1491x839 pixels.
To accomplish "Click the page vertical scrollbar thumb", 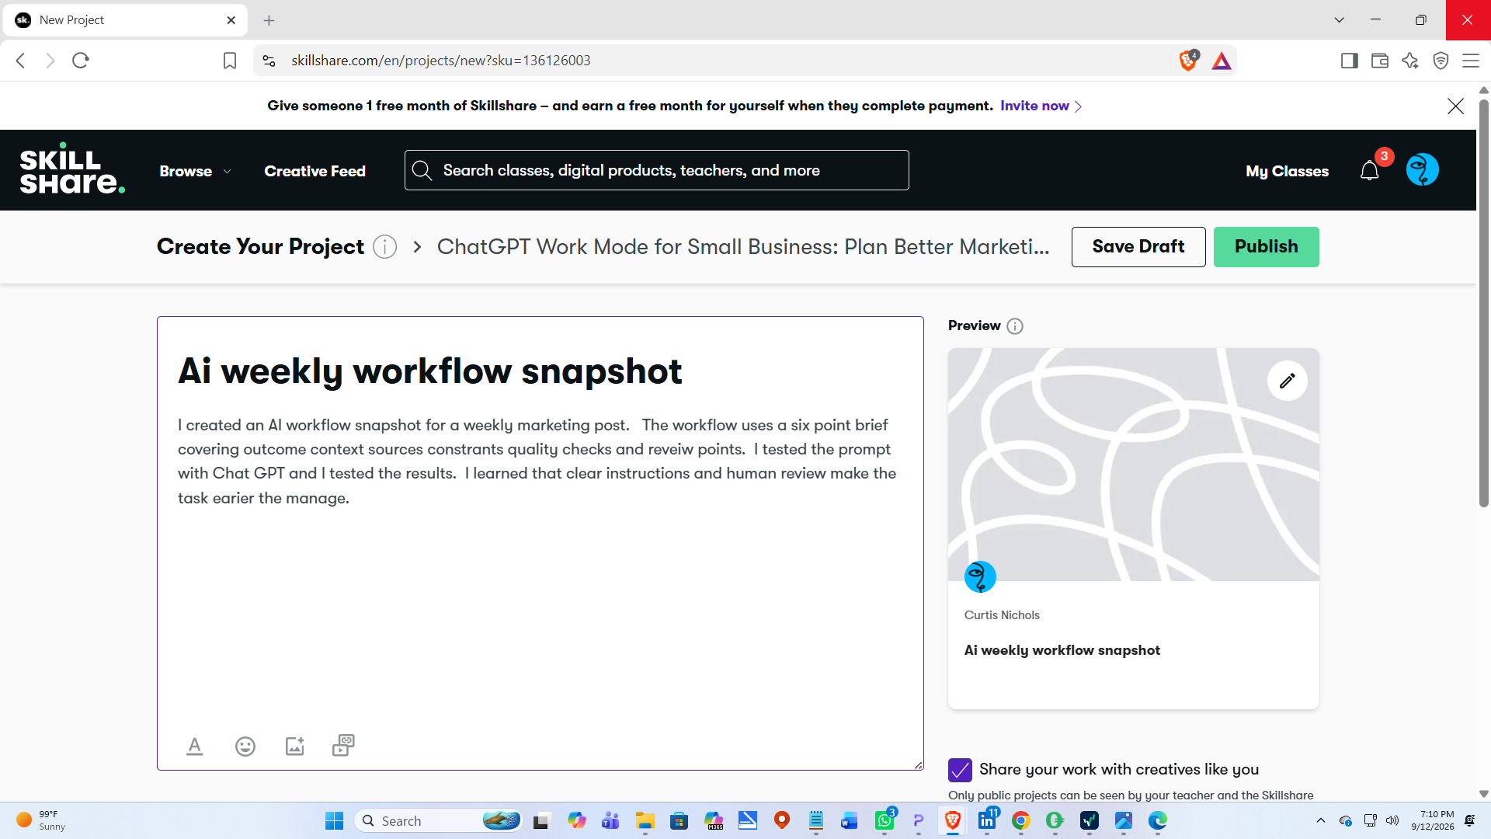I will [x=1484, y=303].
